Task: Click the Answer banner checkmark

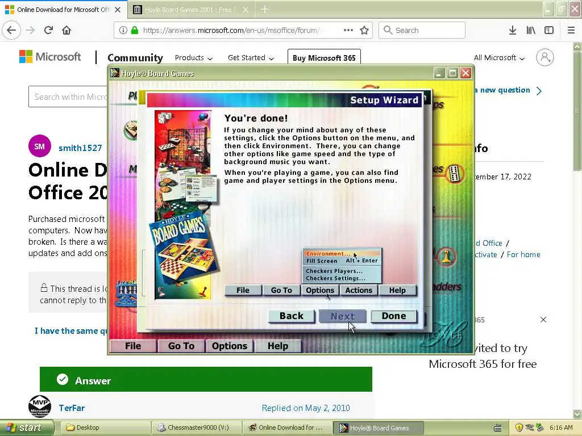Action: (63, 379)
